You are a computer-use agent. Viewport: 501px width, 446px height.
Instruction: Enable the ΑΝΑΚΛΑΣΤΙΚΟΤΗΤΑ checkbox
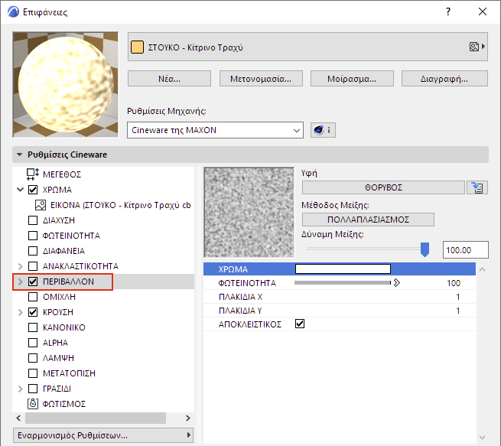click(x=33, y=266)
